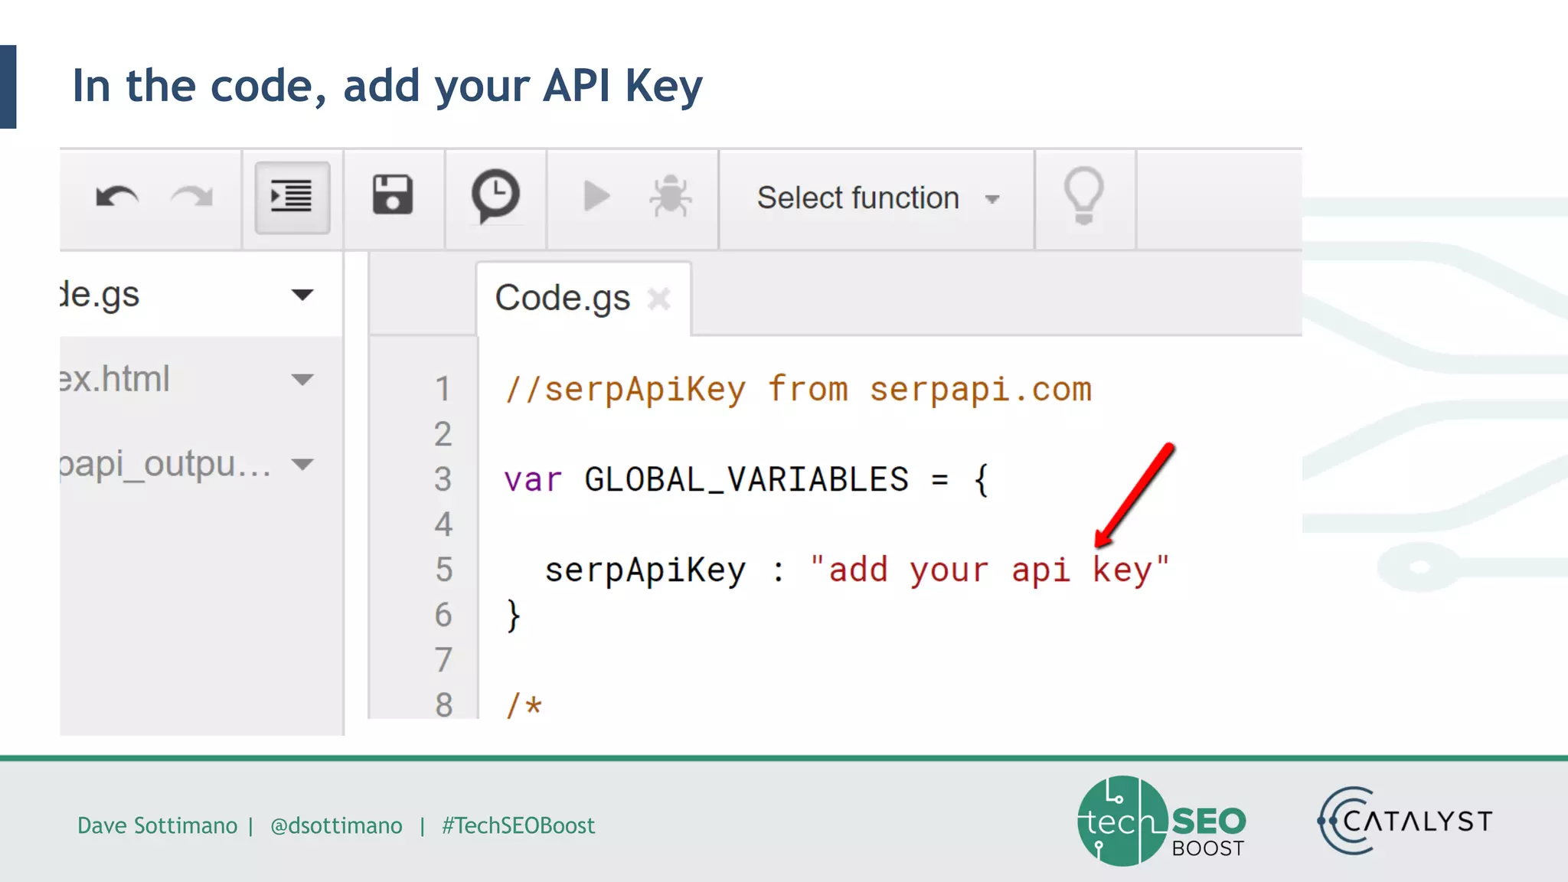Screen dimensions: 1568x882
Task: Click the Undo arrow icon
Action: [117, 198]
